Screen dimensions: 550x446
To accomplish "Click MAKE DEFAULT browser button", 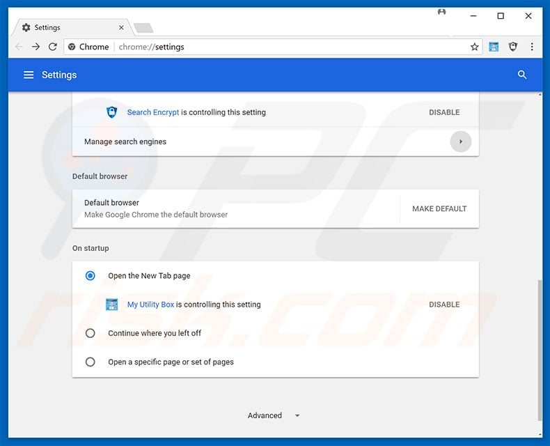I will pyautogui.click(x=439, y=208).
